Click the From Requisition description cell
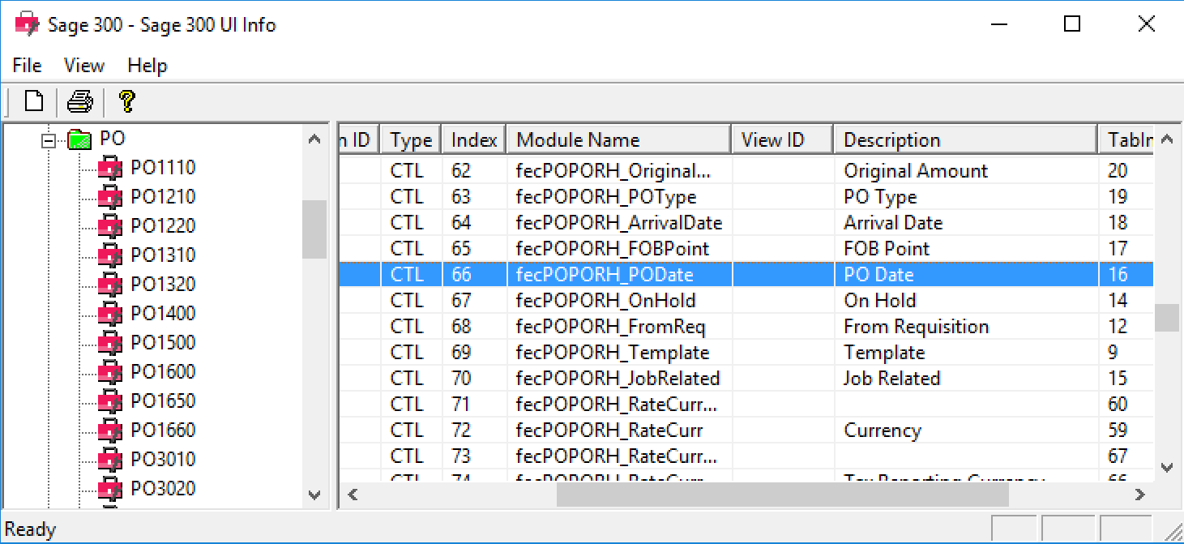1184x544 pixels. (x=965, y=327)
